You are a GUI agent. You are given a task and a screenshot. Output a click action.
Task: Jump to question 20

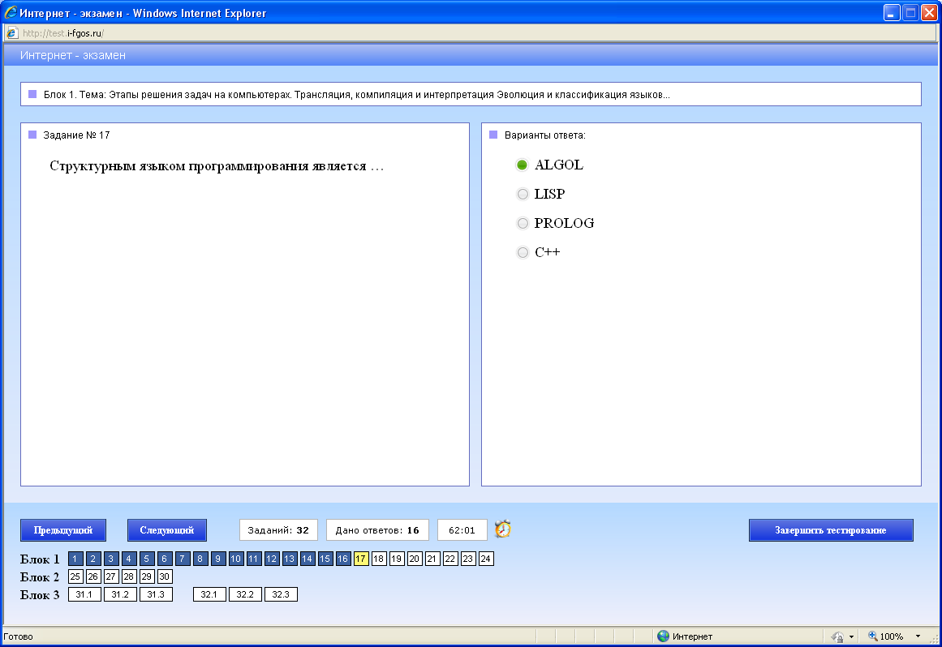415,559
